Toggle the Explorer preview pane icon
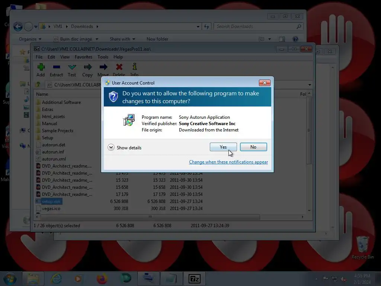 point(282,39)
